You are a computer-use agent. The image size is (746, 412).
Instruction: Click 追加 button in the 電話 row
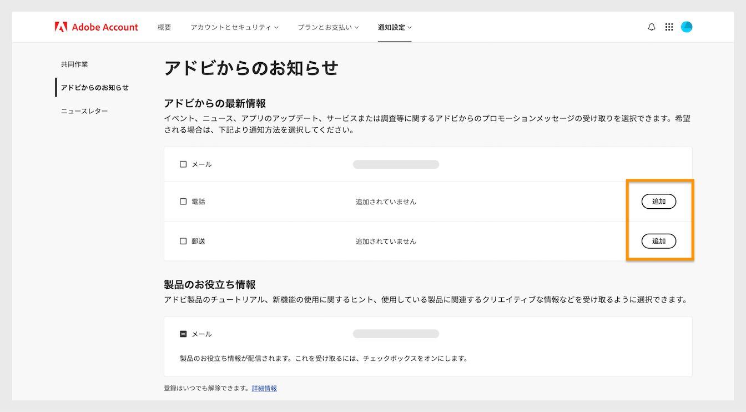(x=659, y=202)
